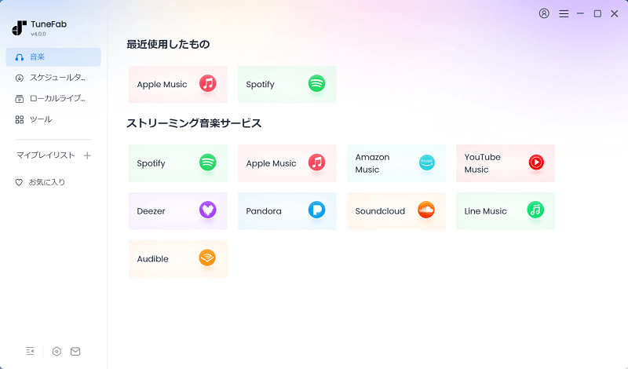Select the 音楽 sidebar tab
628x369 pixels.
[53, 57]
